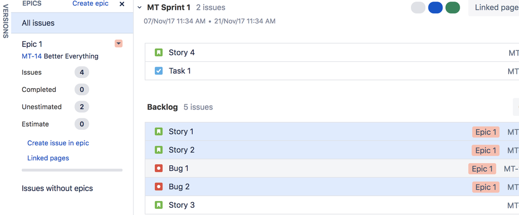
Task: Click the blue in-progress status pill
Action: (435, 8)
